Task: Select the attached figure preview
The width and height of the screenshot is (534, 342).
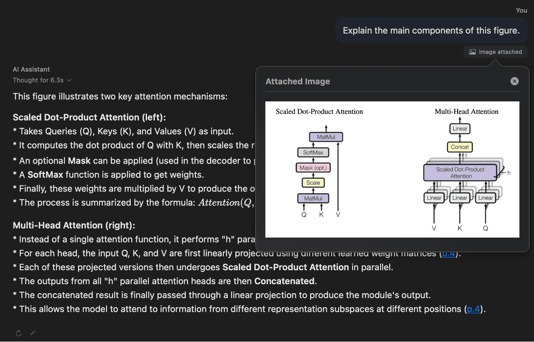Action: [392, 169]
